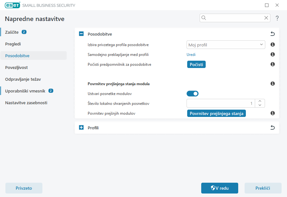Decrease number of locally stored snapshots
The height and width of the screenshot is (197, 287).
click(260, 105)
